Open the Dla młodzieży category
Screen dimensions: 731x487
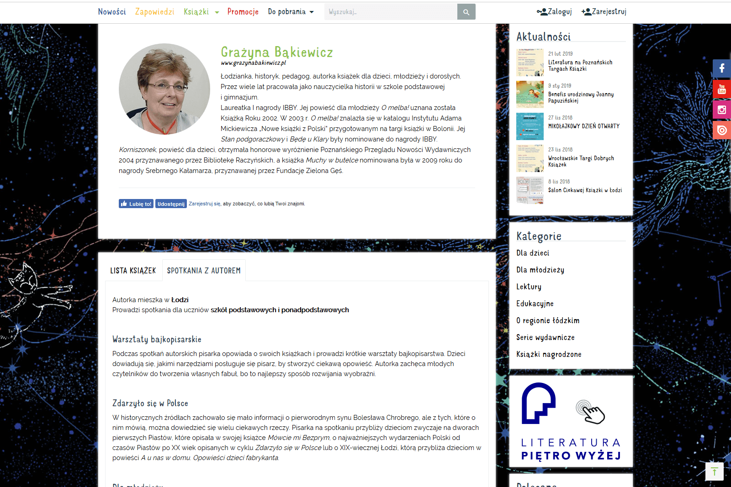tap(540, 270)
